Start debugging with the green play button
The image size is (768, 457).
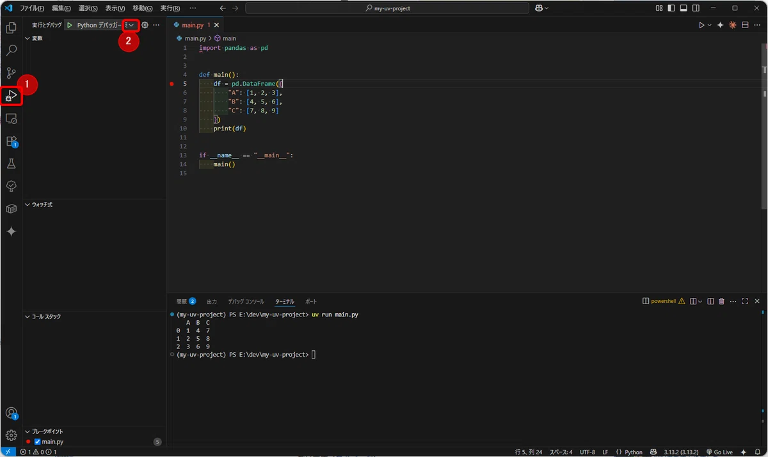69,25
